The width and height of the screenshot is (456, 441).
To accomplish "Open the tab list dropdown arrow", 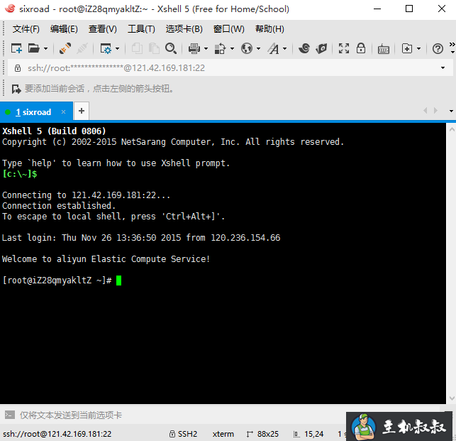I will [x=451, y=111].
